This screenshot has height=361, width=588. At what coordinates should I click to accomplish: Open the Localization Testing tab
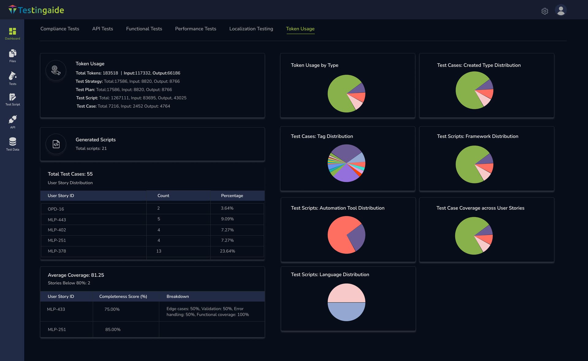pyautogui.click(x=251, y=28)
